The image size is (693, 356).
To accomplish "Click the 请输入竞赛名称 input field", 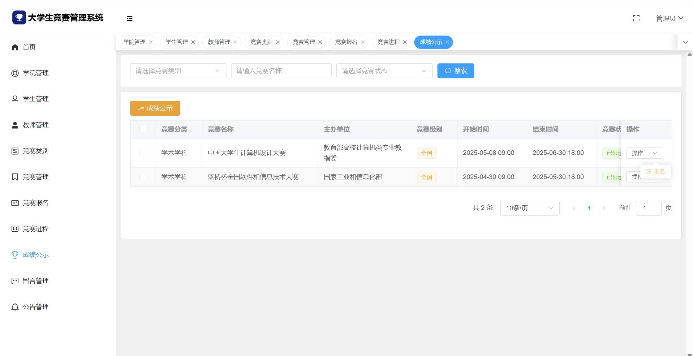I will pos(281,71).
